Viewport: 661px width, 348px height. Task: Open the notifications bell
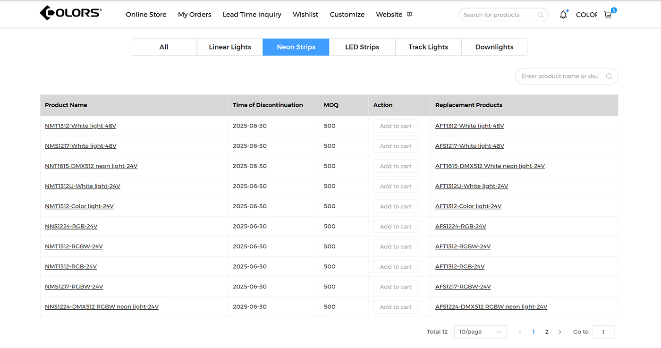[563, 15]
